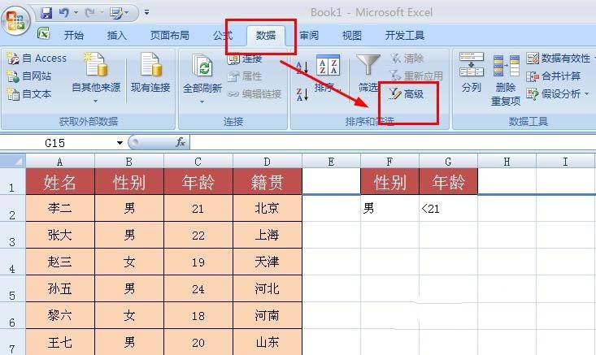Viewport: 596px width, 355px height.
Task: Click 合并计算 consolidate
Action: [554, 76]
